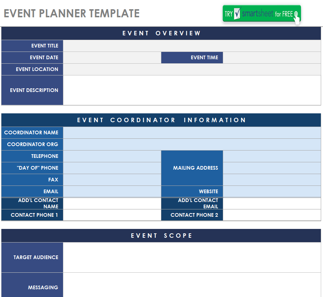Screen dimensions: 323x297
Task: Click the Telephone input cell
Action: pos(112,156)
